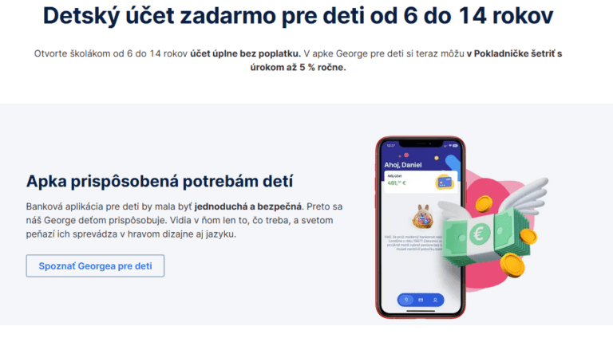Screen dimensions: 613x338
Task: Click the yellow payment card icon in the account tile
Action: point(445,183)
